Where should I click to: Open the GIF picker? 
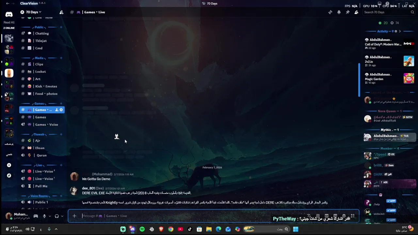326,216
